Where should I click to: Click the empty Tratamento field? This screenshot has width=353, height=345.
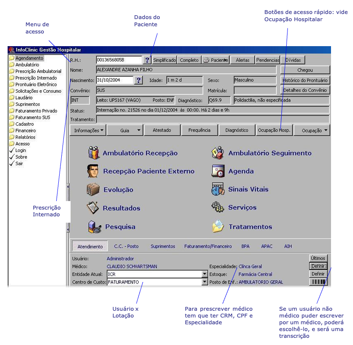pyautogui.click(x=213, y=119)
